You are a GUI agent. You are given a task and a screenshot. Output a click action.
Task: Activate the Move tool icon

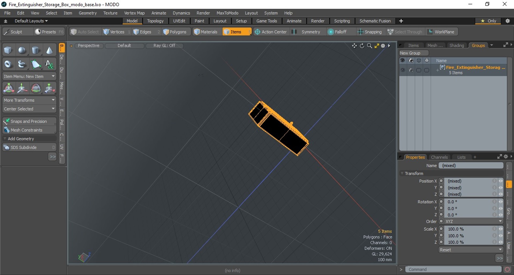22,88
